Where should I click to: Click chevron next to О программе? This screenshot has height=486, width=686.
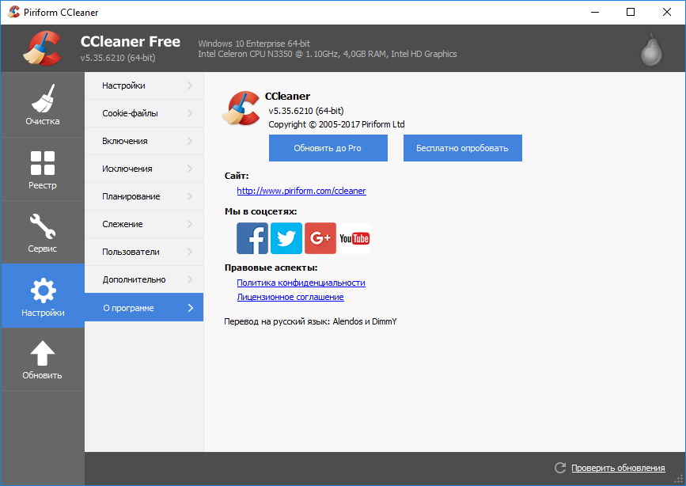[191, 308]
